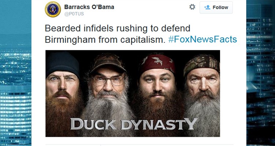
Task: Follow the Barracks O'Bama account
Action: tap(216, 8)
